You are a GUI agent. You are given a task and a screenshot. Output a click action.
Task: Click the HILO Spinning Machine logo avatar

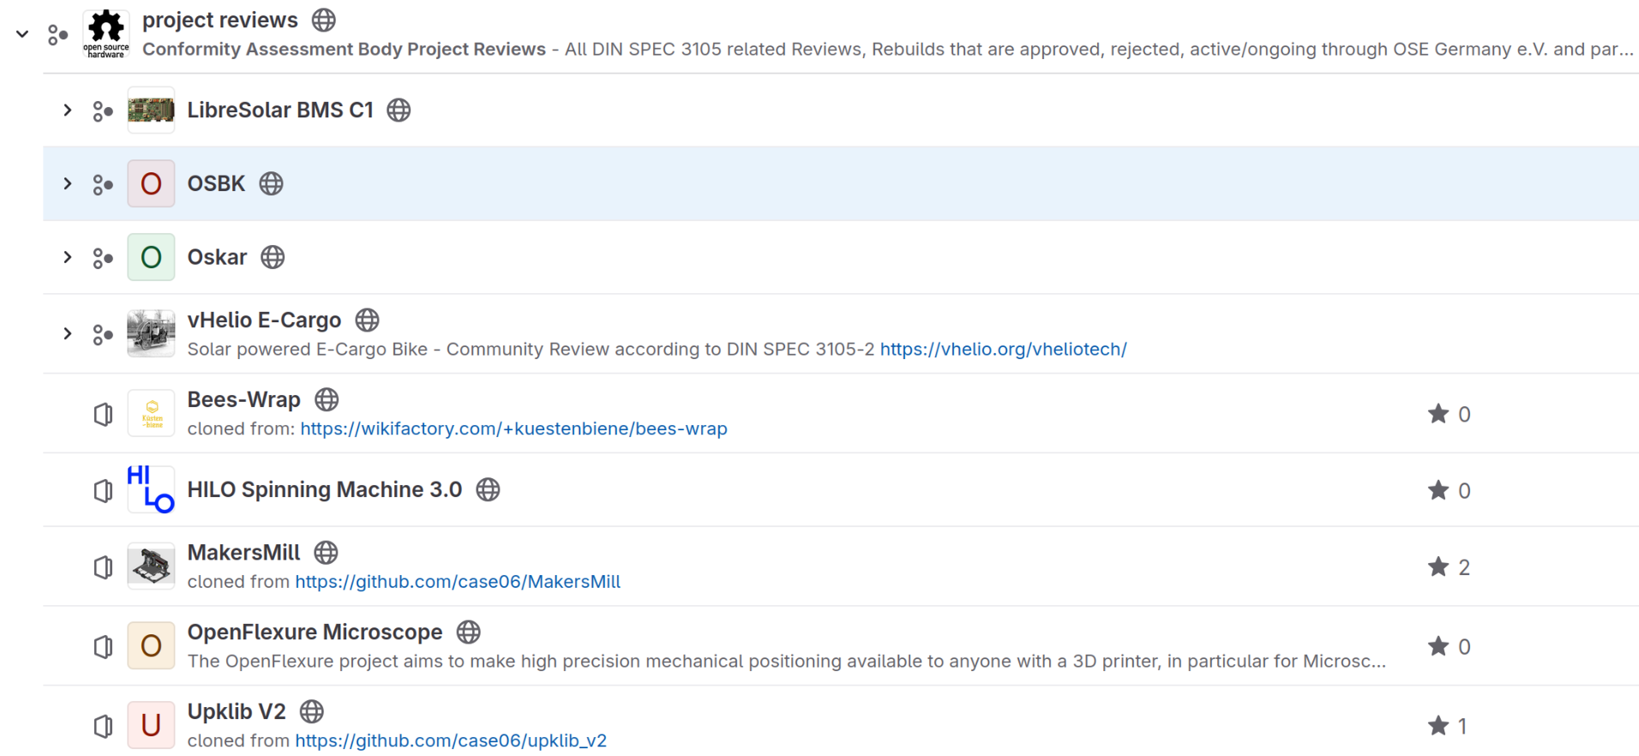[x=151, y=489]
